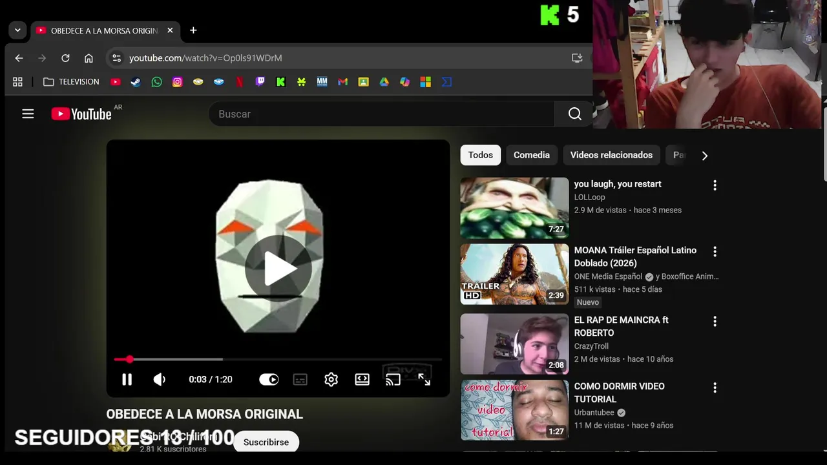Select the OBEDECE A LA MORSA ORIGINAL tab
827x465 pixels.
[x=105, y=30]
